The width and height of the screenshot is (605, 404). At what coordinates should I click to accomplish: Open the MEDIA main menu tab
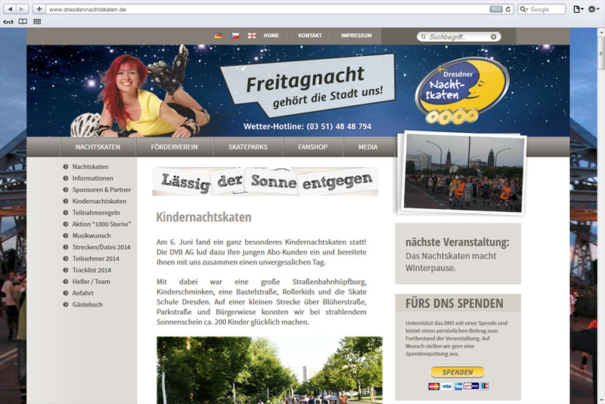[x=368, y=147]
